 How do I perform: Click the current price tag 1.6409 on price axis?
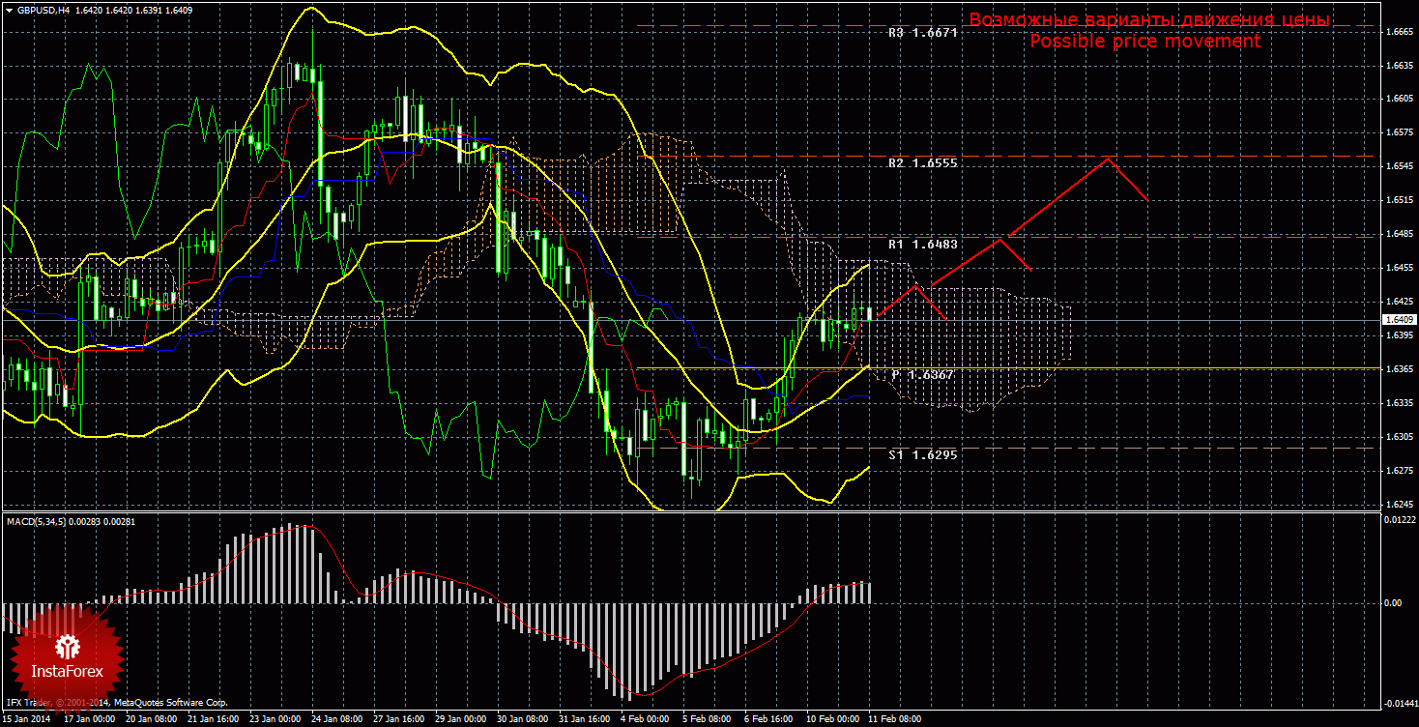(x=1398, y=319)
